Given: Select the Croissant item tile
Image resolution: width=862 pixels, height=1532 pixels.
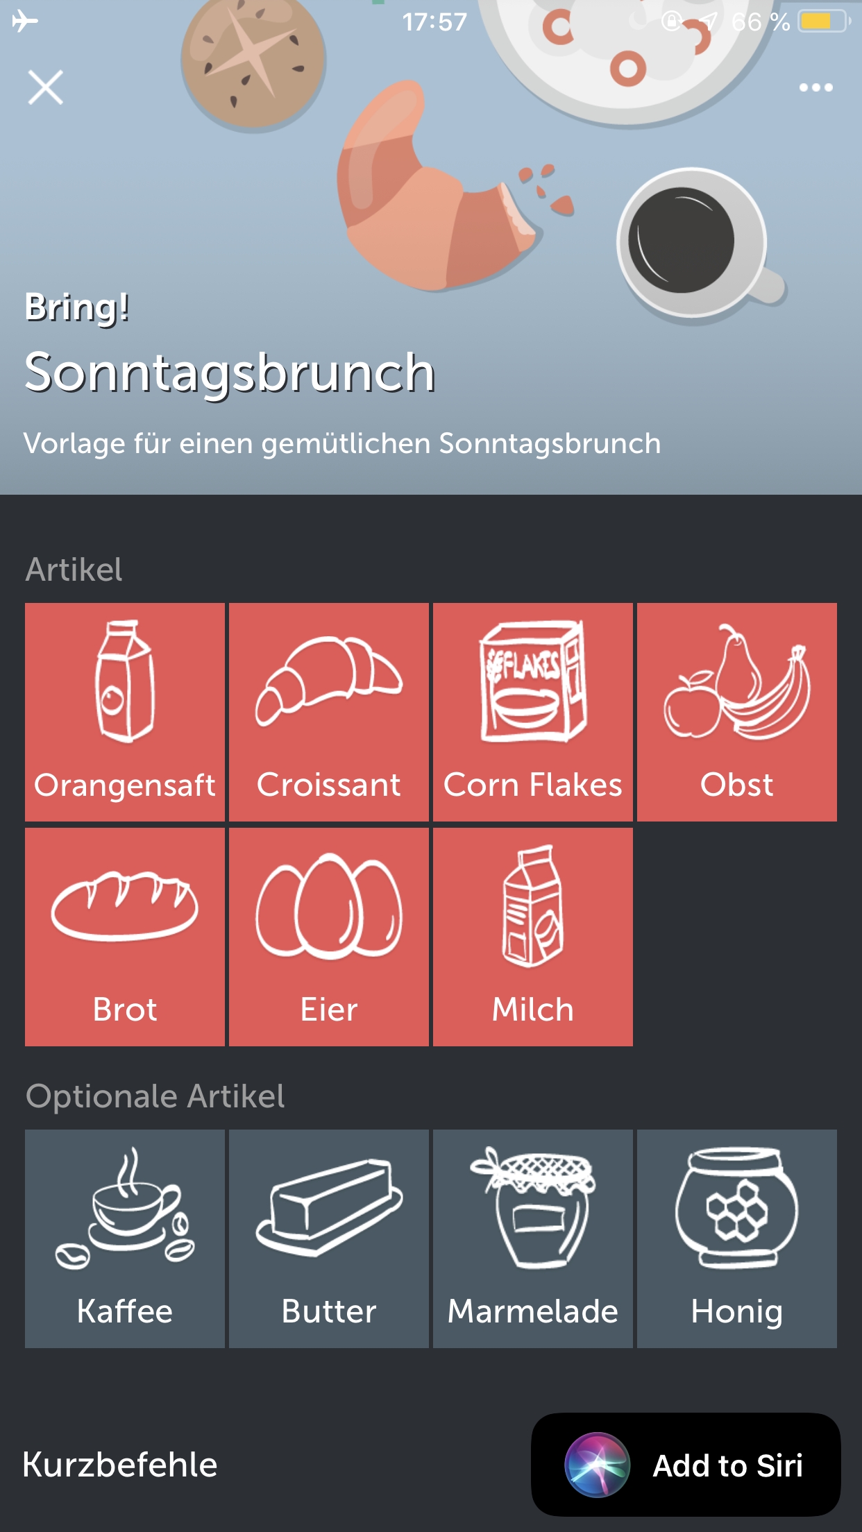Looking at the screenshot, I should tap(329, 712).
